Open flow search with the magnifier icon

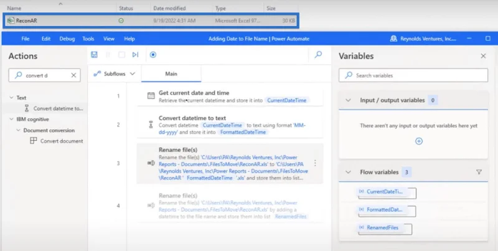click(318, 55)
